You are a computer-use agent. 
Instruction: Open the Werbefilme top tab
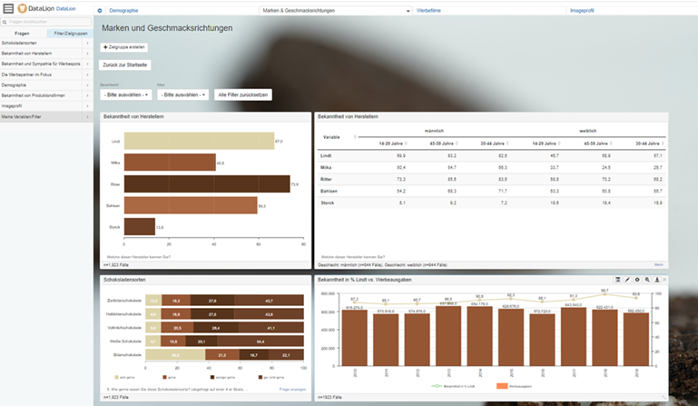click(x=428, y=11)
